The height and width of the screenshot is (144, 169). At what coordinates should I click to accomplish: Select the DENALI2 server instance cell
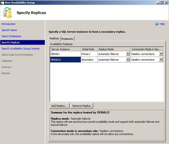65,60
